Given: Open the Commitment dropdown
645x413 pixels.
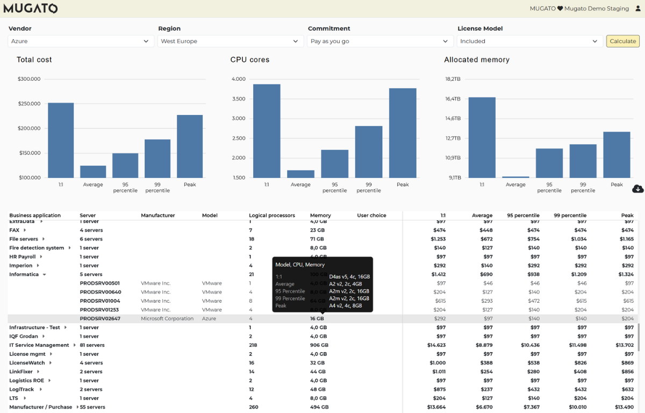Looking at the screenshot, I should pos(380,41).
